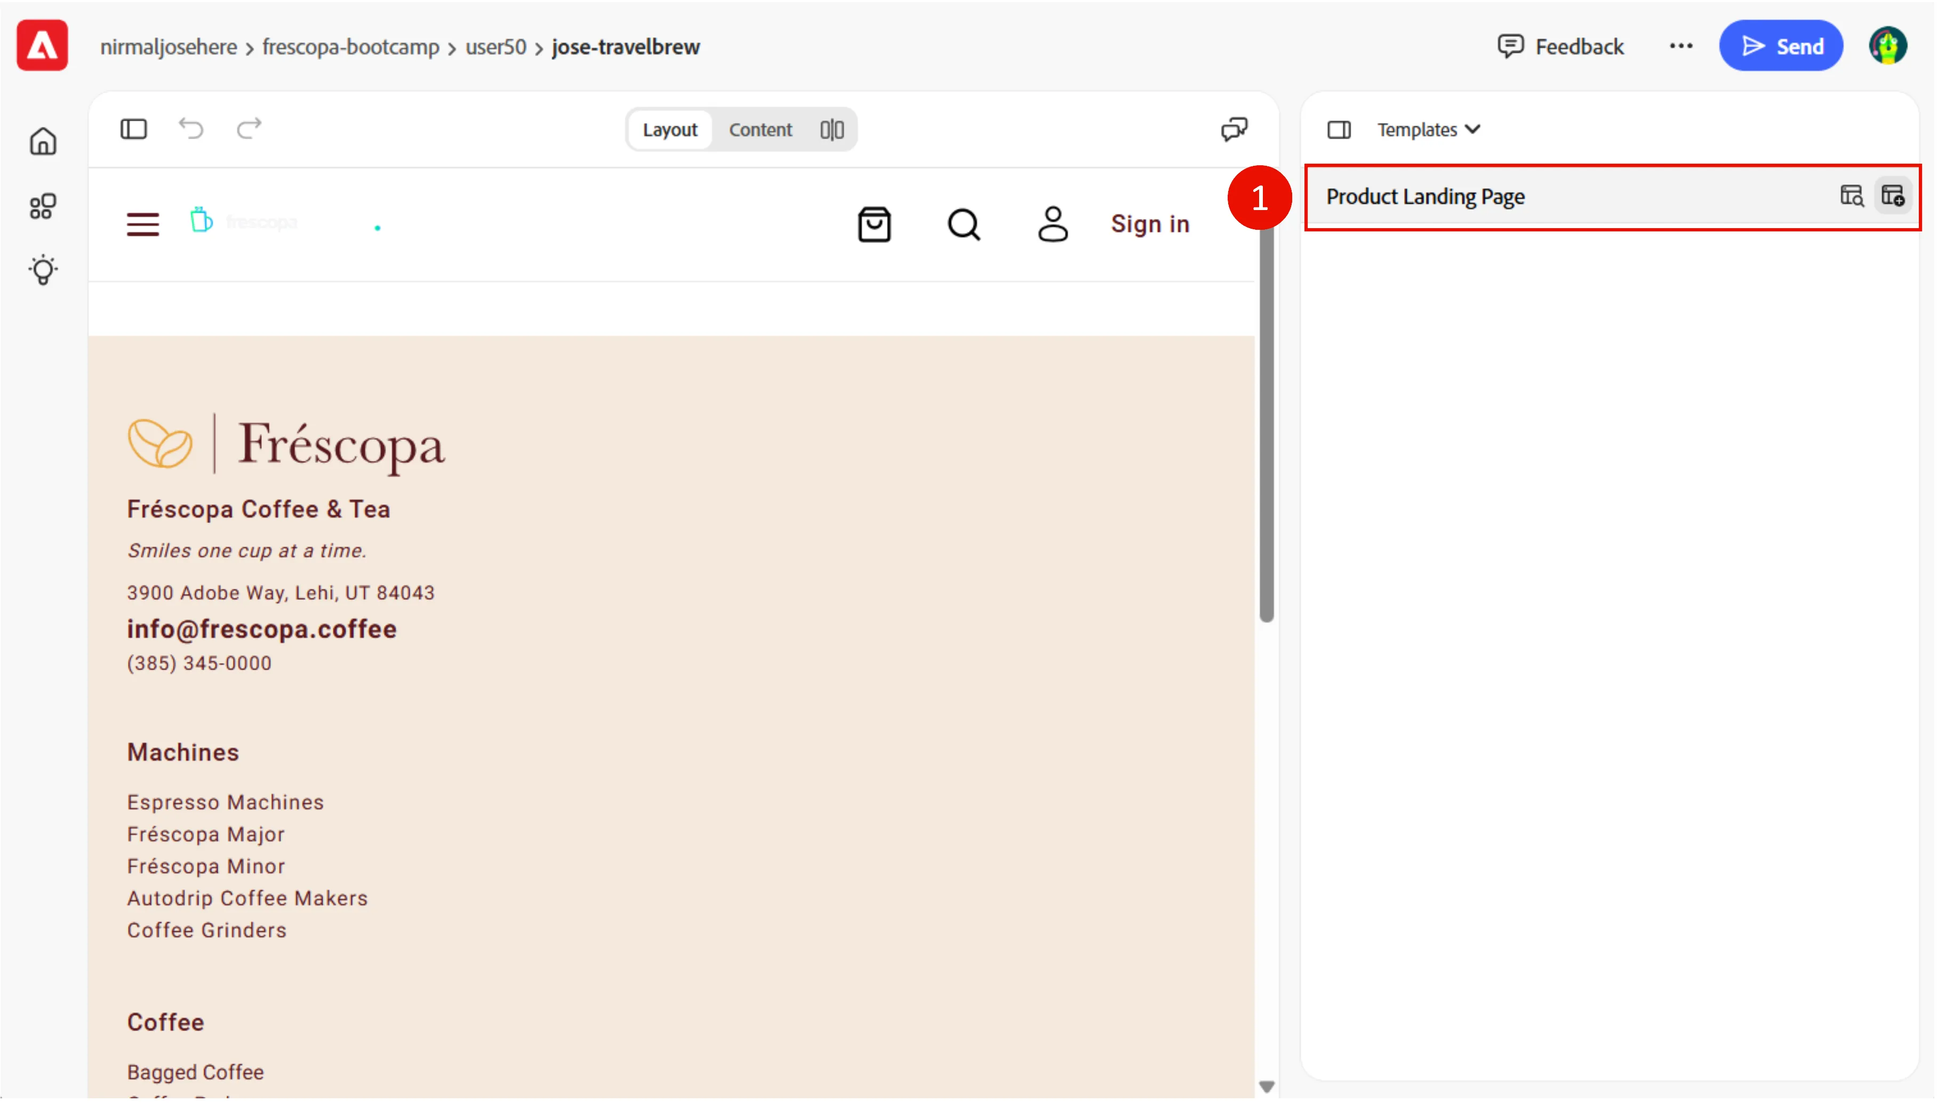Select the split compare view icon

tap(832, 130)
